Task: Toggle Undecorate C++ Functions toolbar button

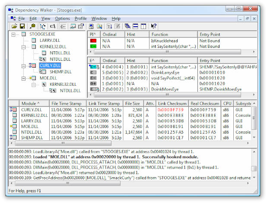Action: pos(63,26)
